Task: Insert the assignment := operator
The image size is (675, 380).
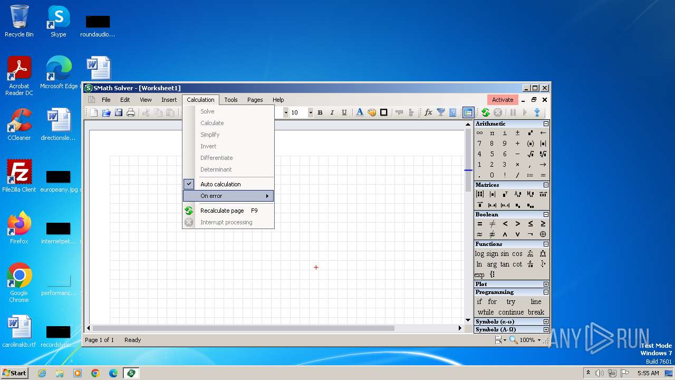Action: click(530, 175)
